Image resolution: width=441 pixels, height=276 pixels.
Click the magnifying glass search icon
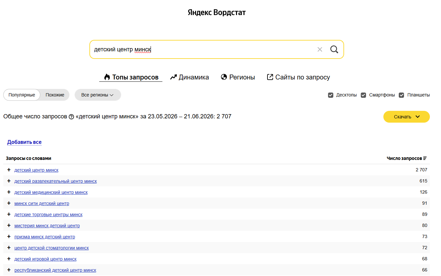tap(334, 49)
